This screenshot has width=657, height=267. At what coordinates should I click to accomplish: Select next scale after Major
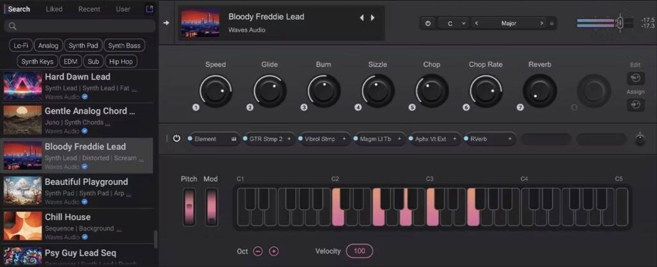[542, 24]
